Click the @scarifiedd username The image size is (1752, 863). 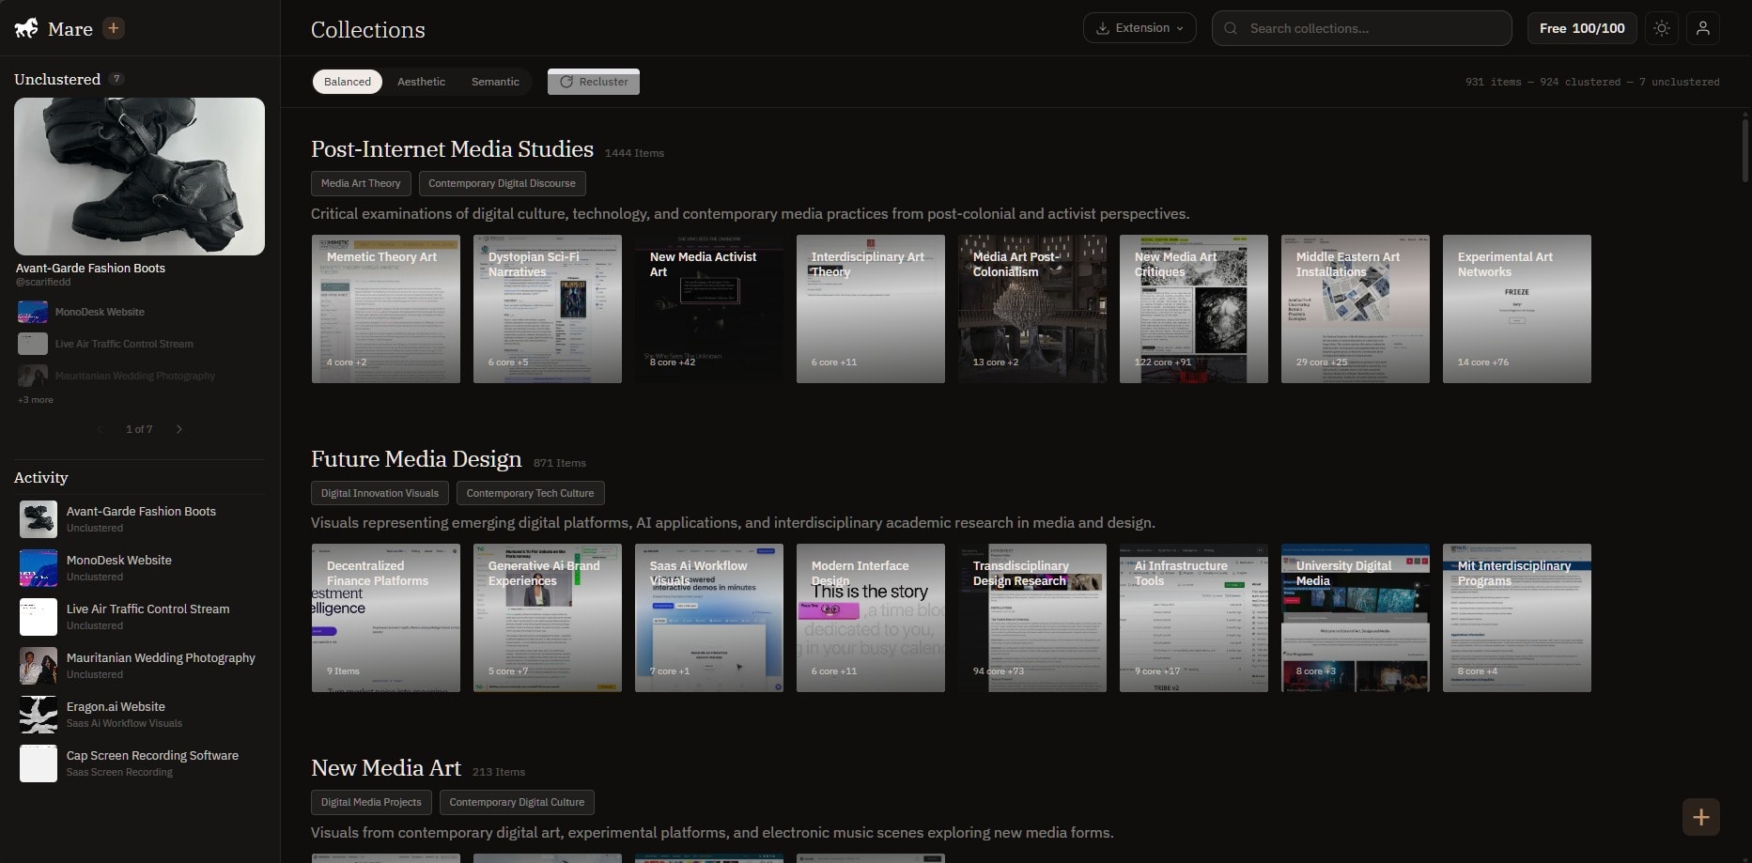point(43,282)
